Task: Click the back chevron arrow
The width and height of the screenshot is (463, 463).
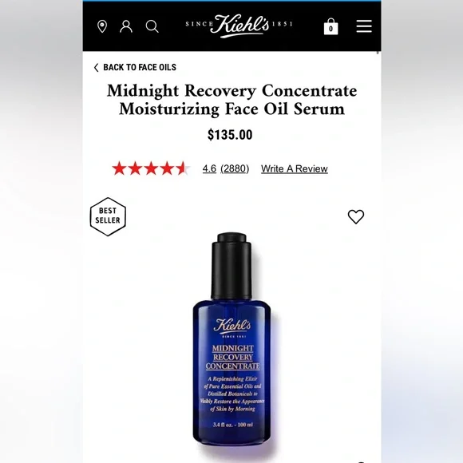Action: (96, 68)
